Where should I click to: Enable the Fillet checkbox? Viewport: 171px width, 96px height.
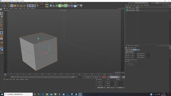[x=136, y=61]
